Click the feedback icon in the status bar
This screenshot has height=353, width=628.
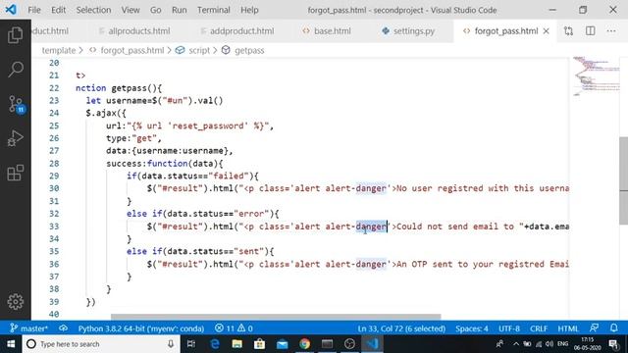(x=594, y=328)
